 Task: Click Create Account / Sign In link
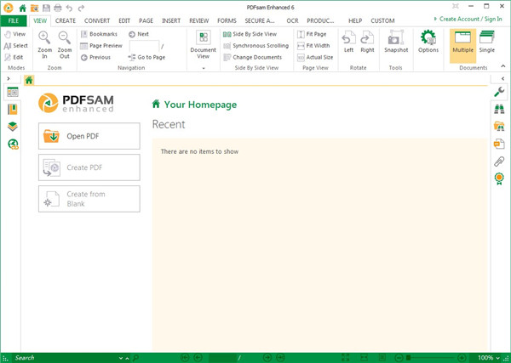(471, 18)
